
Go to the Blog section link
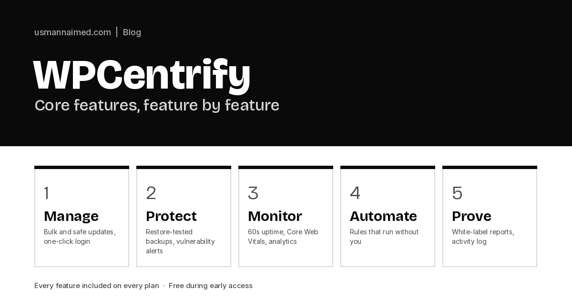pyautogui.click(x=132, y=32)
